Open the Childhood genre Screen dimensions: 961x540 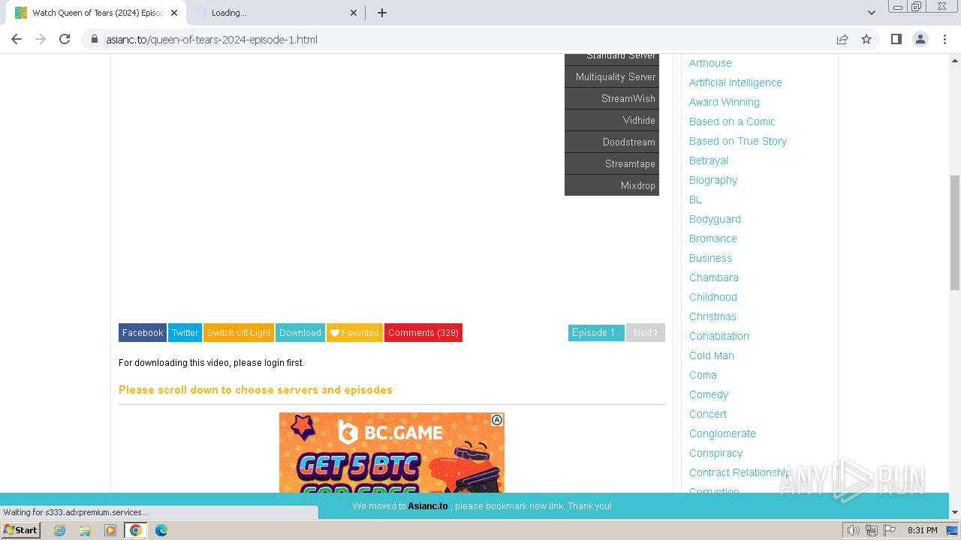pos(713,297)
